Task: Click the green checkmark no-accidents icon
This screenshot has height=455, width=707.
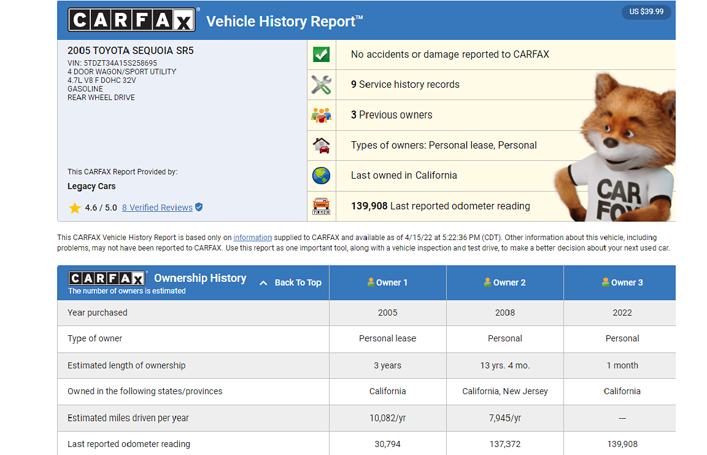Action: [321, 54]
